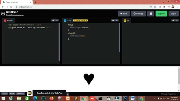Click inside the JS editor first line

(x=150, y=25)
